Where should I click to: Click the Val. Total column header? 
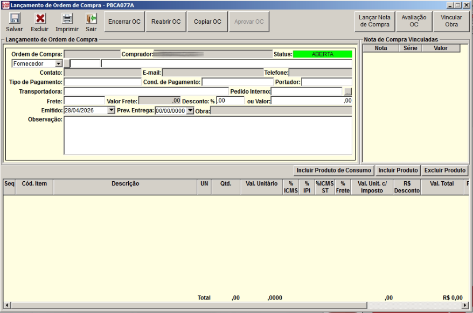coord(442,187)
